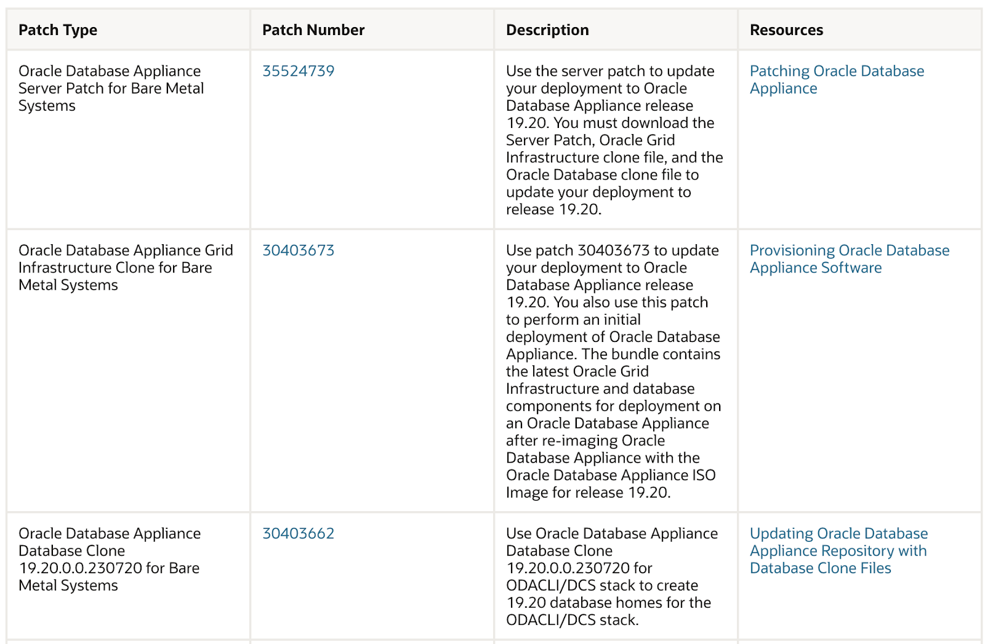
Task: Open patch number 30403673 link
Action: 298,251
